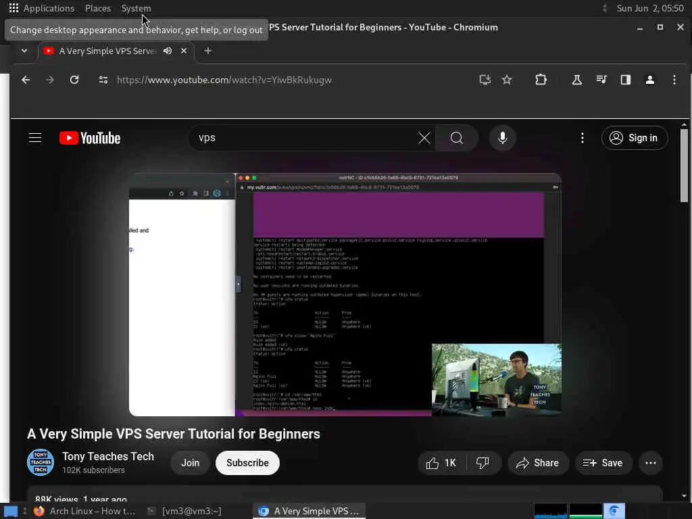The image size is (692, 519).
Task: Click the page vertical scrollbar
Action: pos(684,166)
